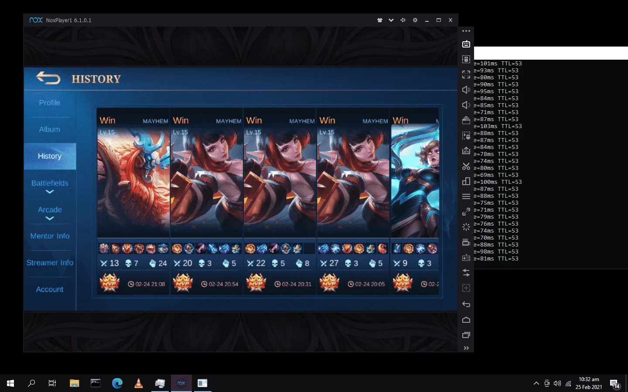Switch to the Album tab
628x392 pixels.
coord(50,129)
